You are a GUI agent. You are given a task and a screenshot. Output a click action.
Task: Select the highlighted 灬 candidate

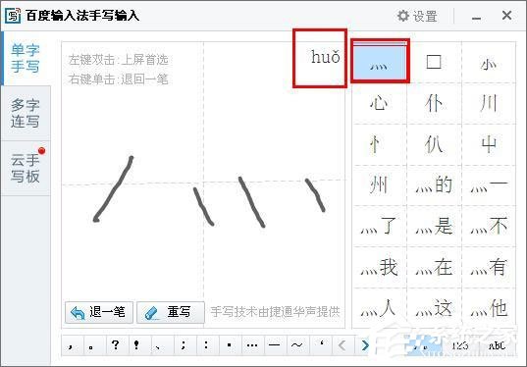coord(380,62)
